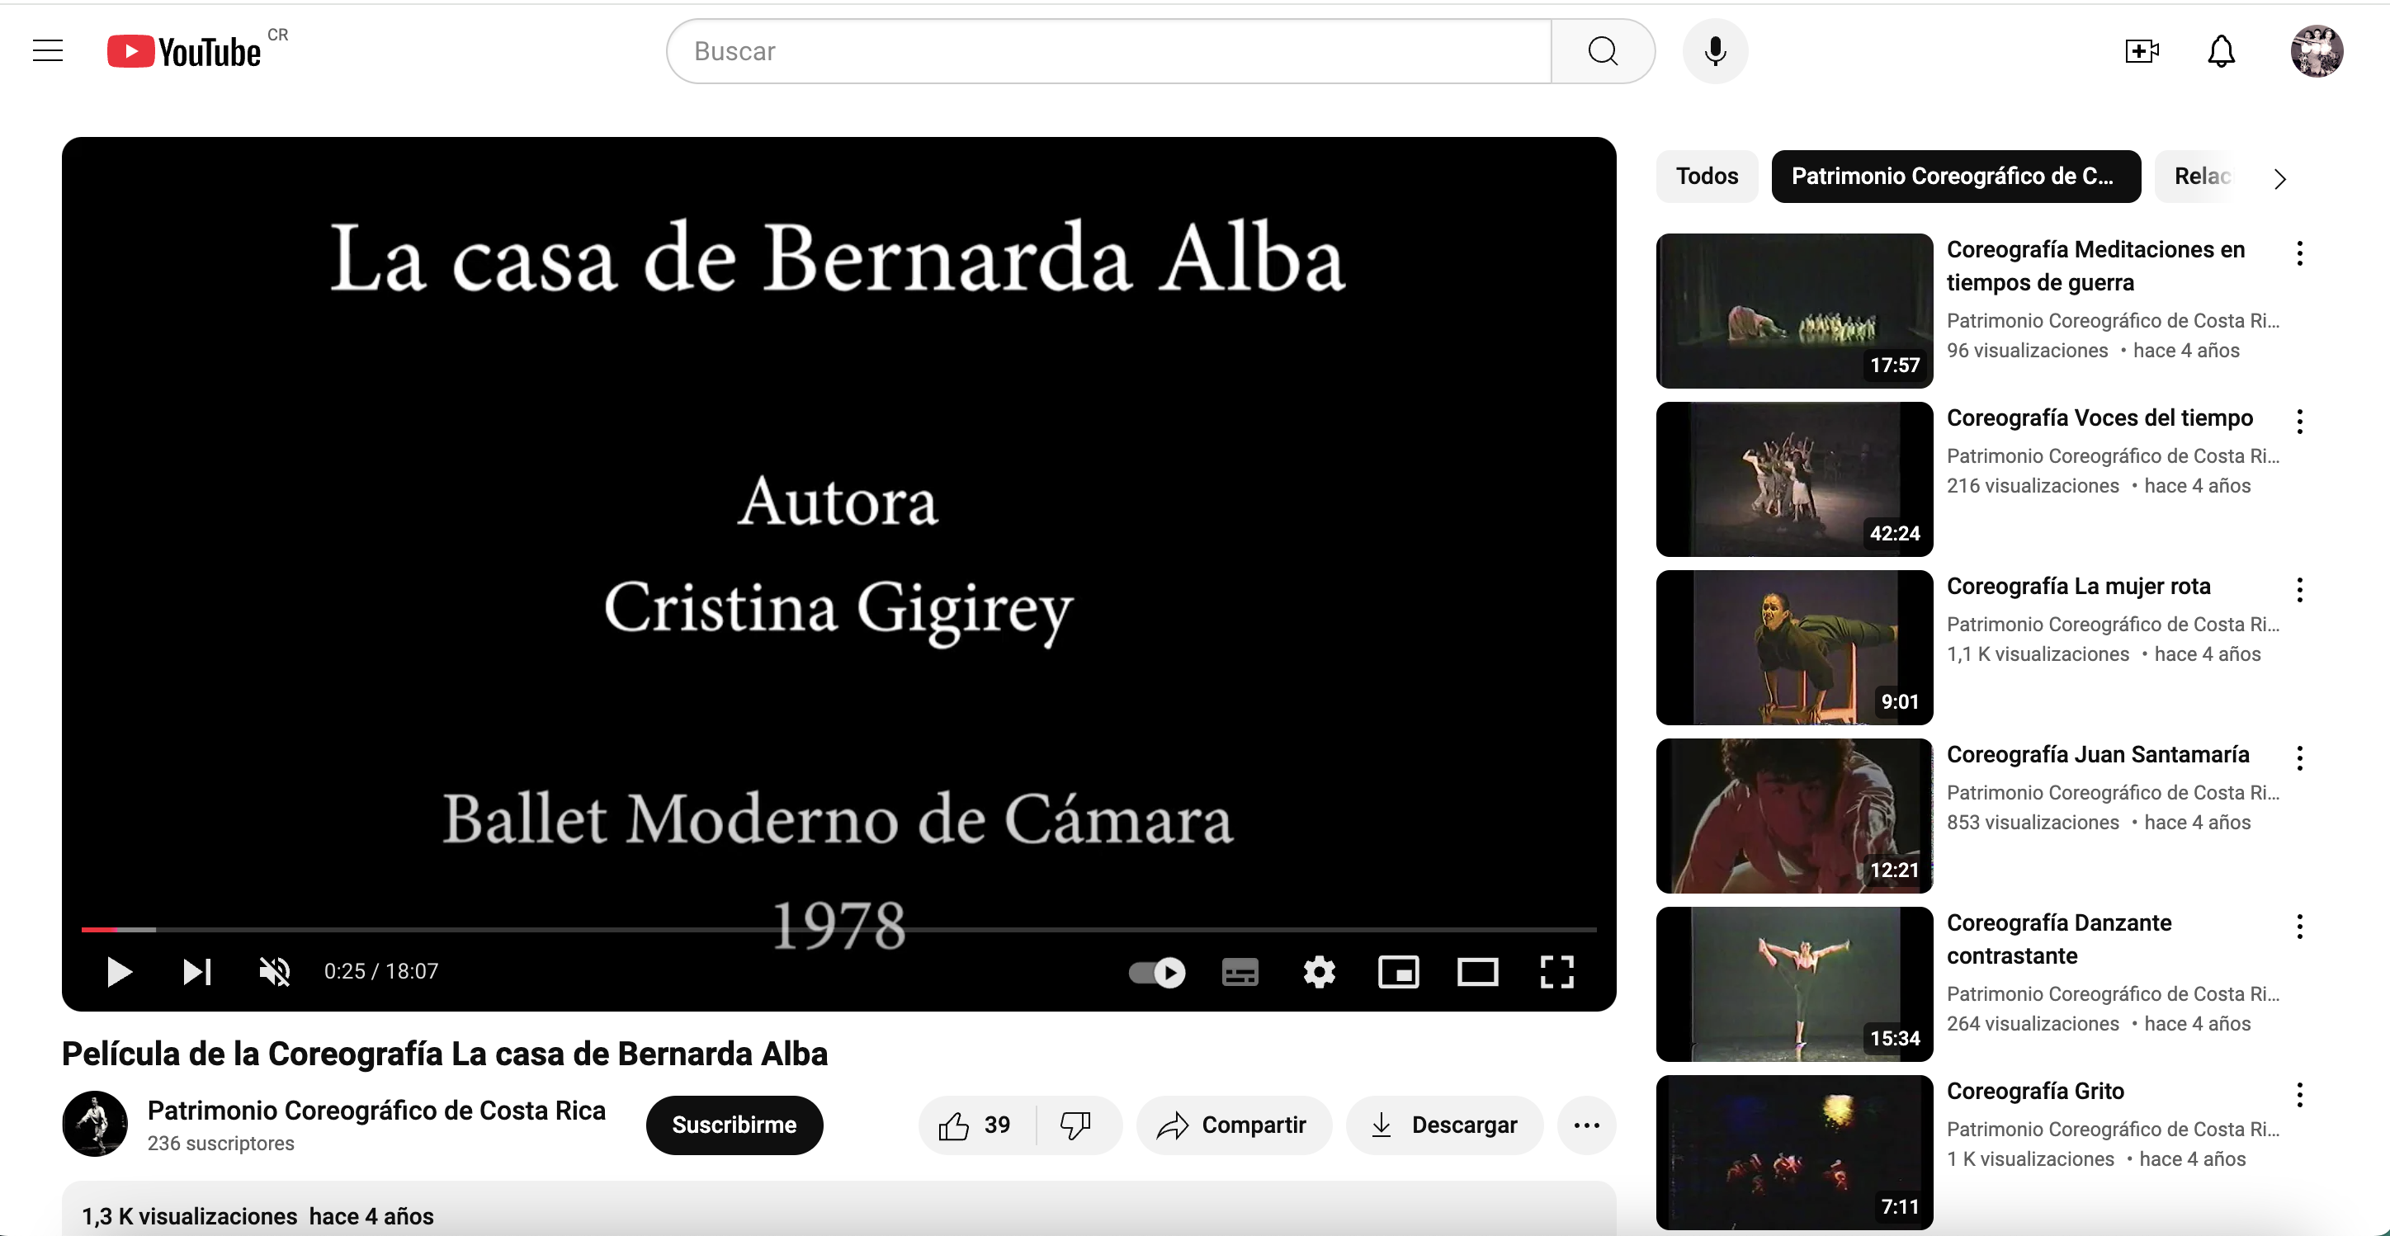
Task: Click the Compartir button
Action: [1233, 1125]
